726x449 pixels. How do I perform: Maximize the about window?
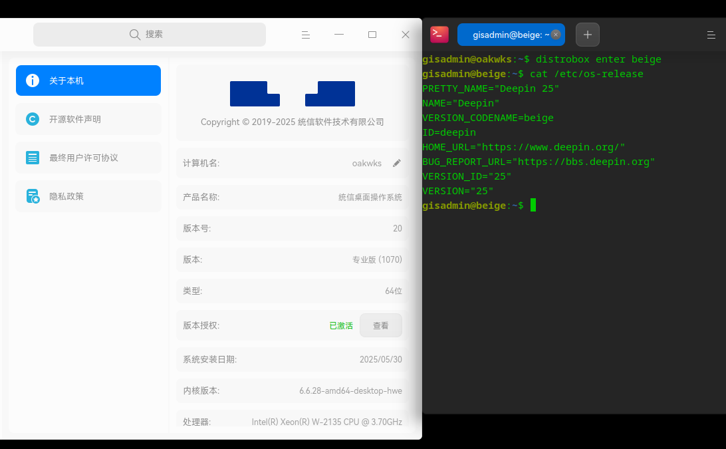[x=372, y=35]
